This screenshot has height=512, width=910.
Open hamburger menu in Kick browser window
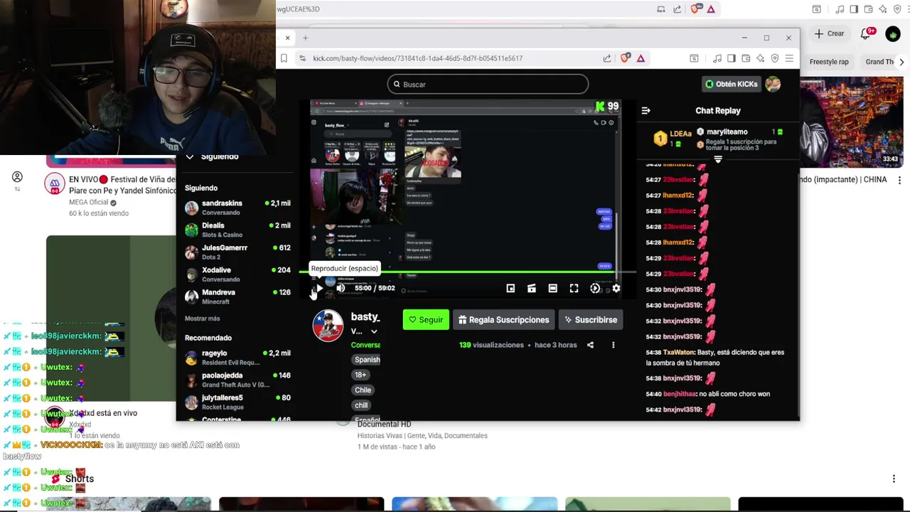coord(789,58)
